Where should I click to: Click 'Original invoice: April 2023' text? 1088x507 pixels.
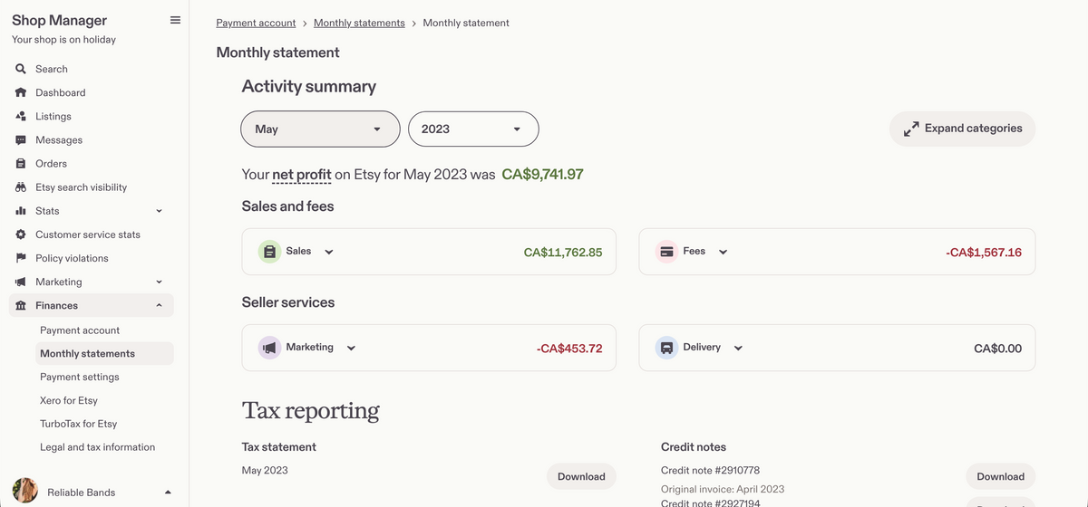point(723,489)
